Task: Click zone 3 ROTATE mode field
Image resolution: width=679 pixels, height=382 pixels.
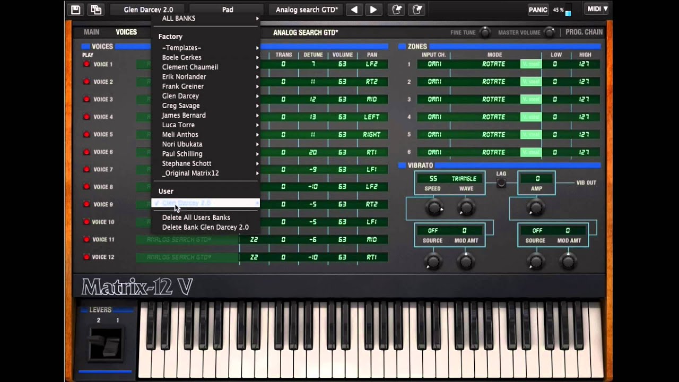Action: 493,99
